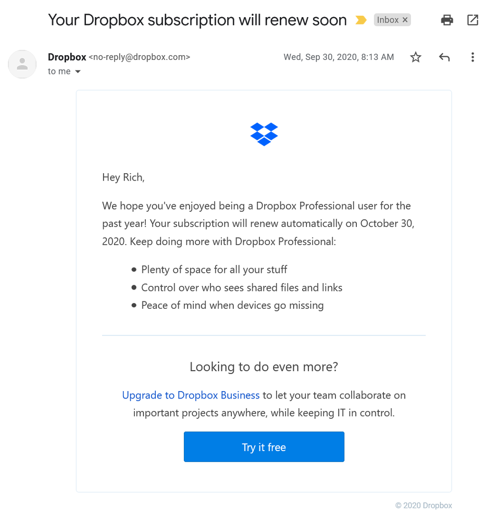The width and height of the screenshot is (486, 521).
Task: Click the no-reply@dropbox.com address
Action: pyautogui.click(x=140, y=57)
